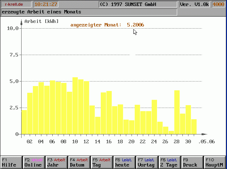Click the SUNSET GmbH copyright banner

point(137,4)
